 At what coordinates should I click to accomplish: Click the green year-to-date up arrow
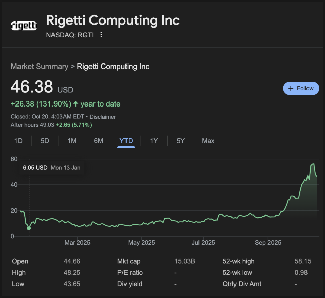pyautogui.click(x=76, y=104)
